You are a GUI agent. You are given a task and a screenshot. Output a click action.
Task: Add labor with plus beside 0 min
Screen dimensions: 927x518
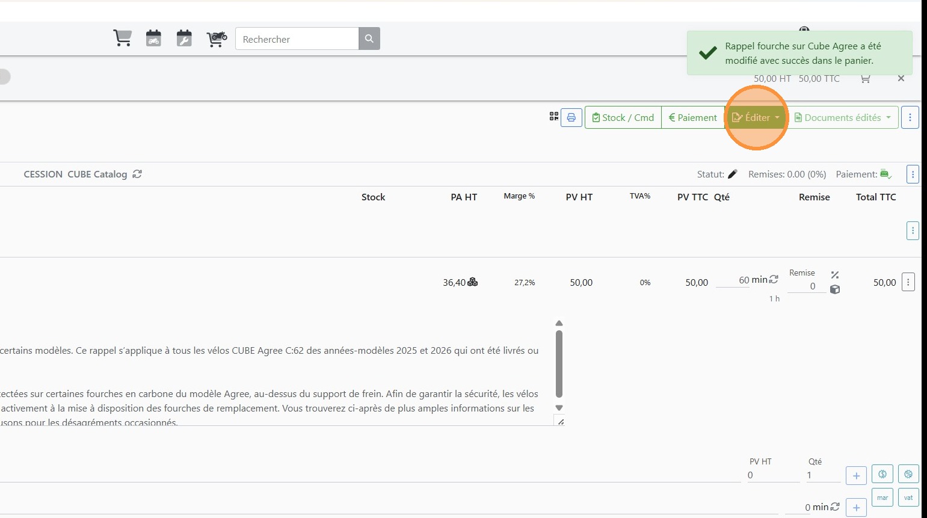click(856, 508)
